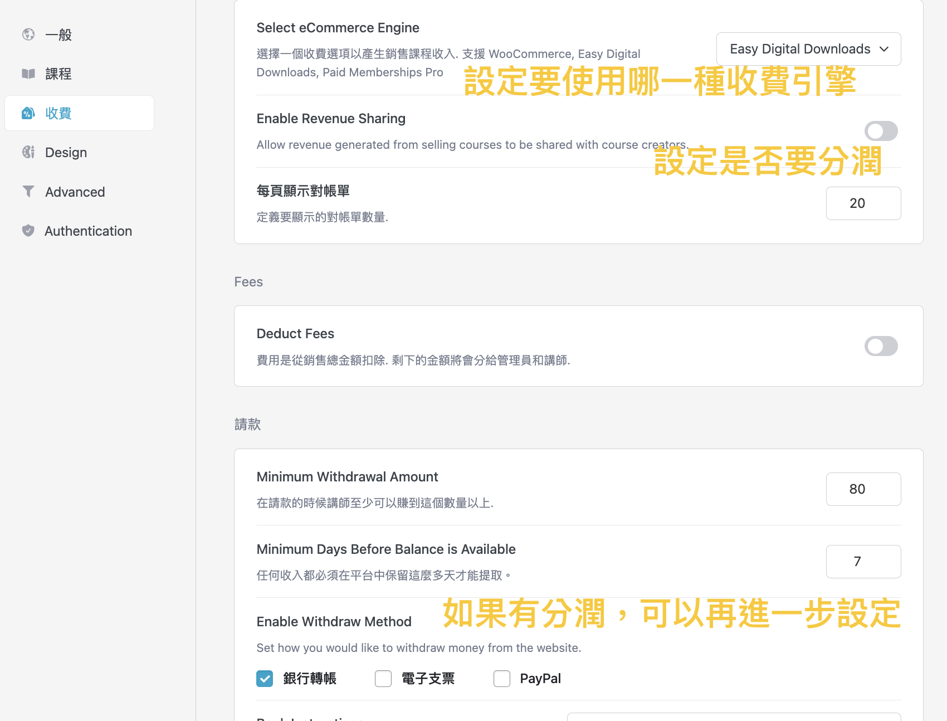Screen dimensions: 947x721
Task: Switch to the 課程 settings tab
Action: (58, 74)
